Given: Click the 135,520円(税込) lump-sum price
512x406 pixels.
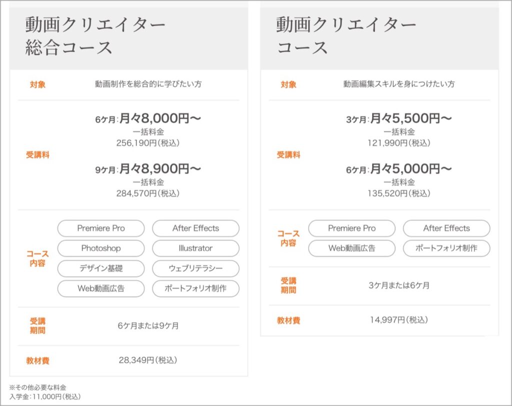Looking at the screenshot, I should (398, 193).
